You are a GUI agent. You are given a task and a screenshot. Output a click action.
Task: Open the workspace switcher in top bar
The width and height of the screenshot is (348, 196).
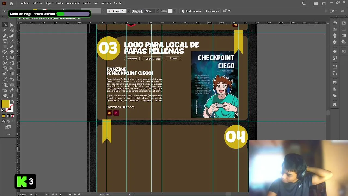coord(324,4)
